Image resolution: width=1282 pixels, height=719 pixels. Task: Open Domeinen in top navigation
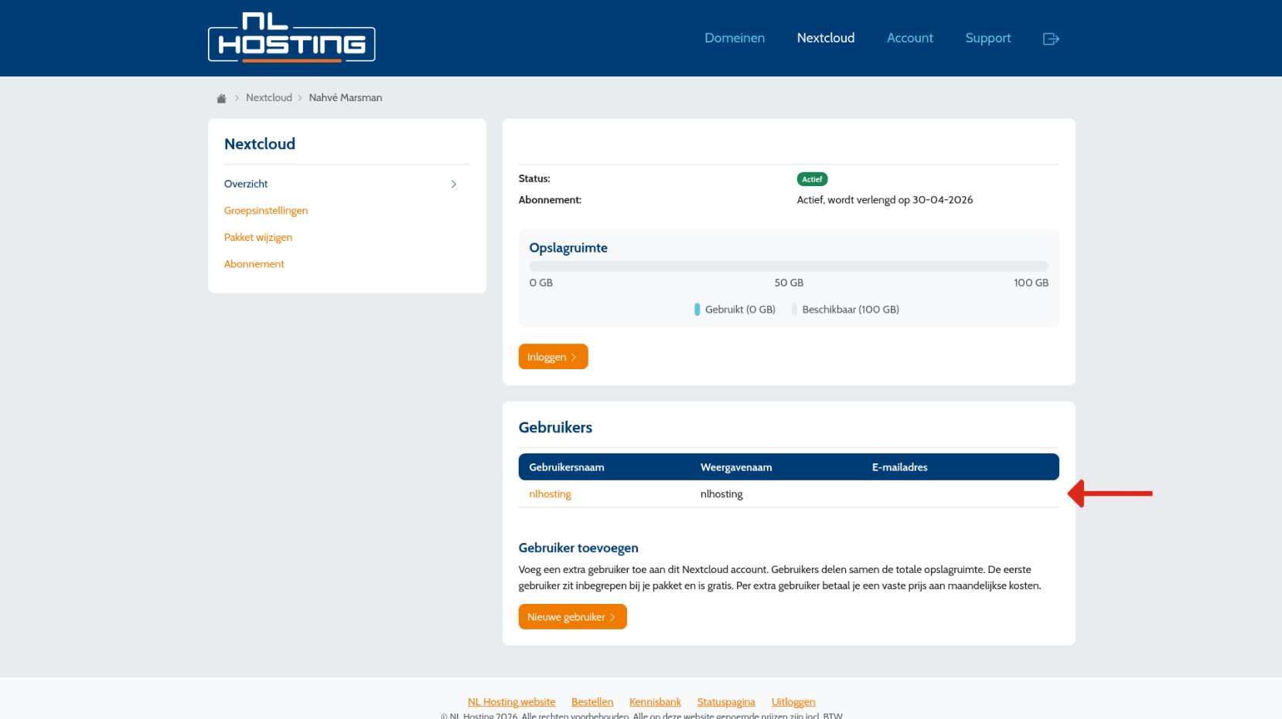pos(735,38)
